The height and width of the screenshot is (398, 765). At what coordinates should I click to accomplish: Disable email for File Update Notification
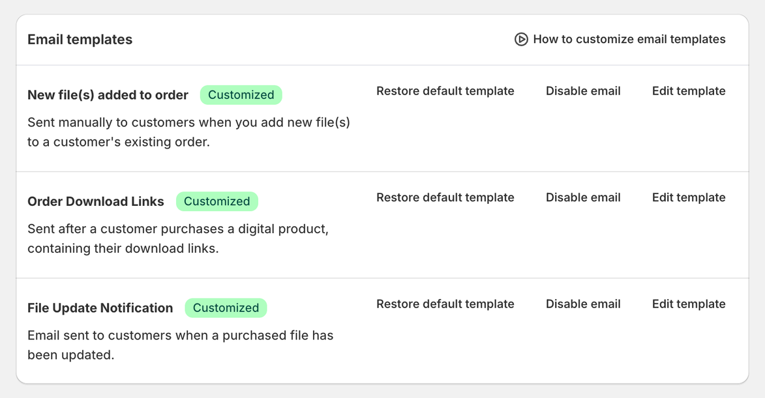pos(583,304)
